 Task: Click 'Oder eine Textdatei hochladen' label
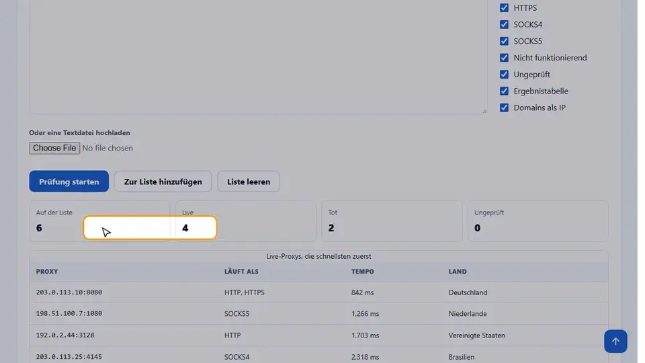point(79,133)
